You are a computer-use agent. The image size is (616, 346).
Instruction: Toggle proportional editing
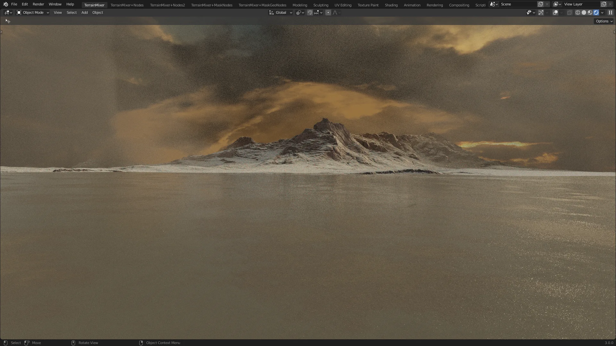coord(328,12)
